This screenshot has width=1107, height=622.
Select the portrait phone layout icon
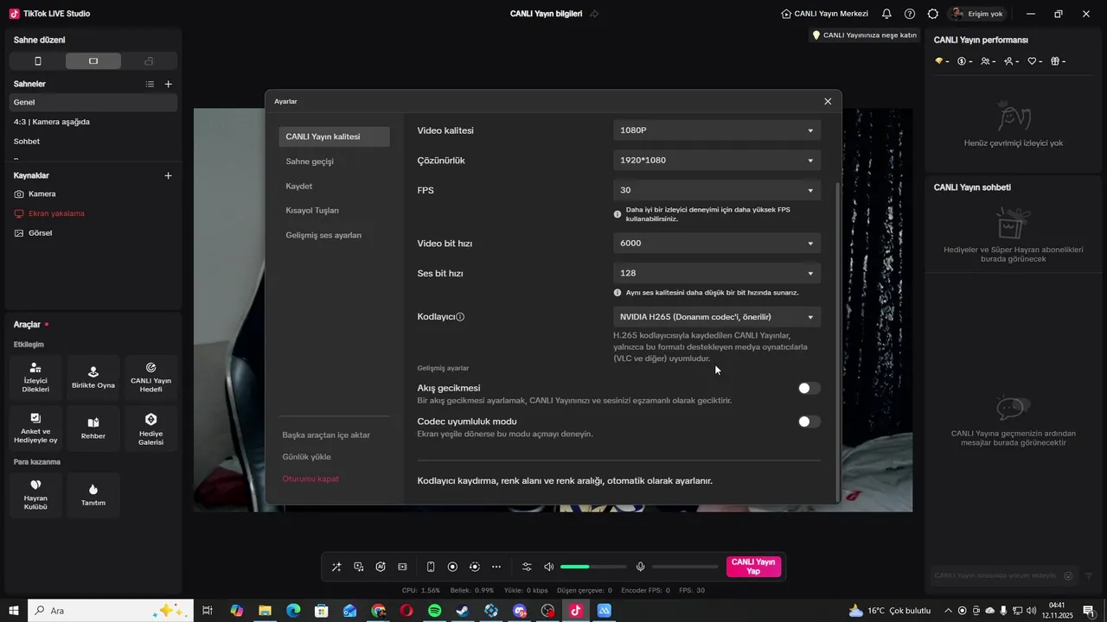pyautogui.click(x=37, y=61)
